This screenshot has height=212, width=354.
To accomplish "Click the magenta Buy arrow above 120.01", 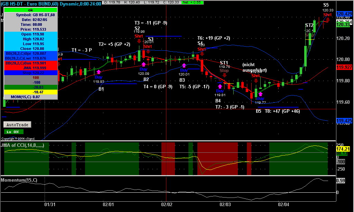I will [184, 65].
